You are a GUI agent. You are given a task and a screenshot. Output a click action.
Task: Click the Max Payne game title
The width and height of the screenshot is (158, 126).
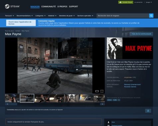[x=13, y=34]
